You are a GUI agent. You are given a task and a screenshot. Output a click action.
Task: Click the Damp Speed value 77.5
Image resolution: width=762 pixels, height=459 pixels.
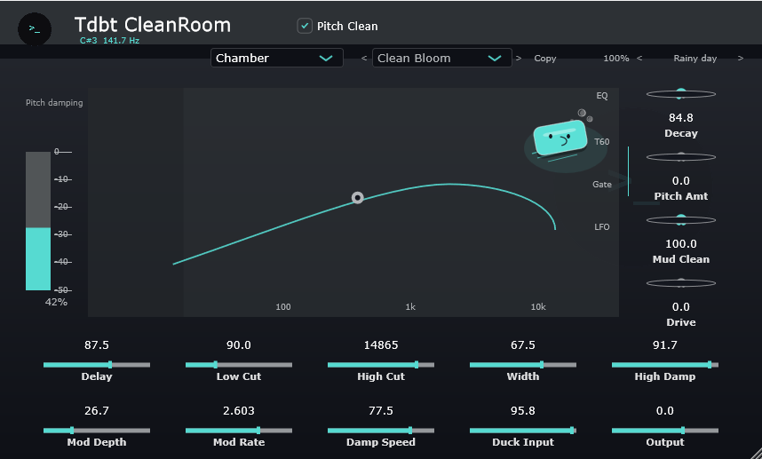point(381,411)
